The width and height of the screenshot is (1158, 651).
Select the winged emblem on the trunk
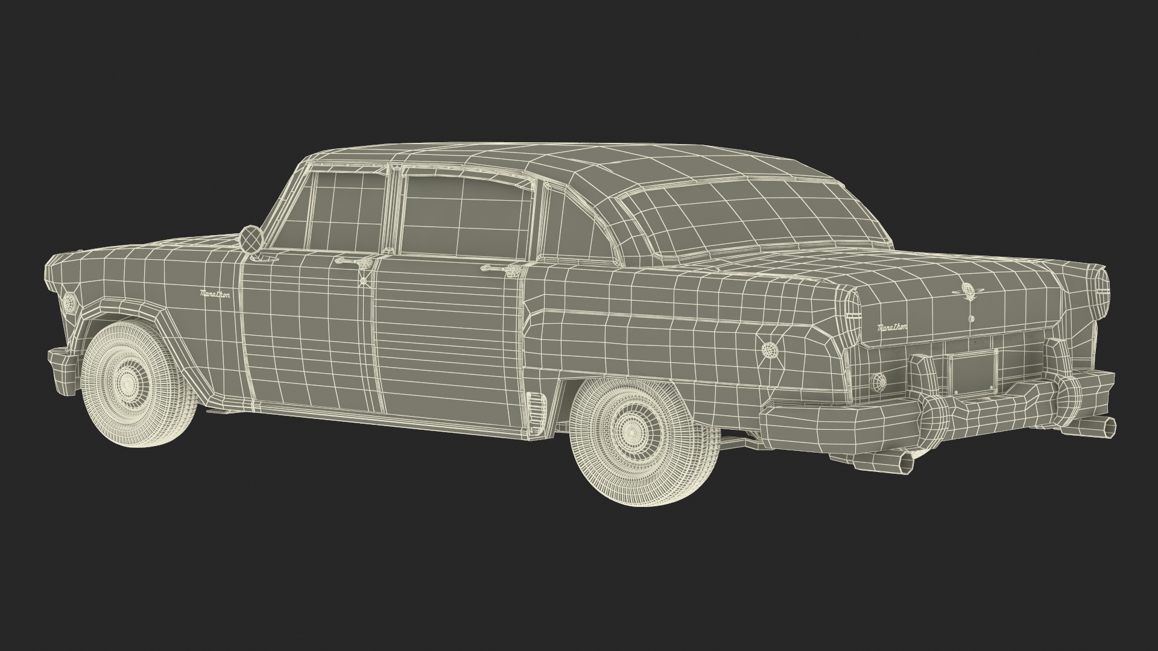(x=967, y=293)
